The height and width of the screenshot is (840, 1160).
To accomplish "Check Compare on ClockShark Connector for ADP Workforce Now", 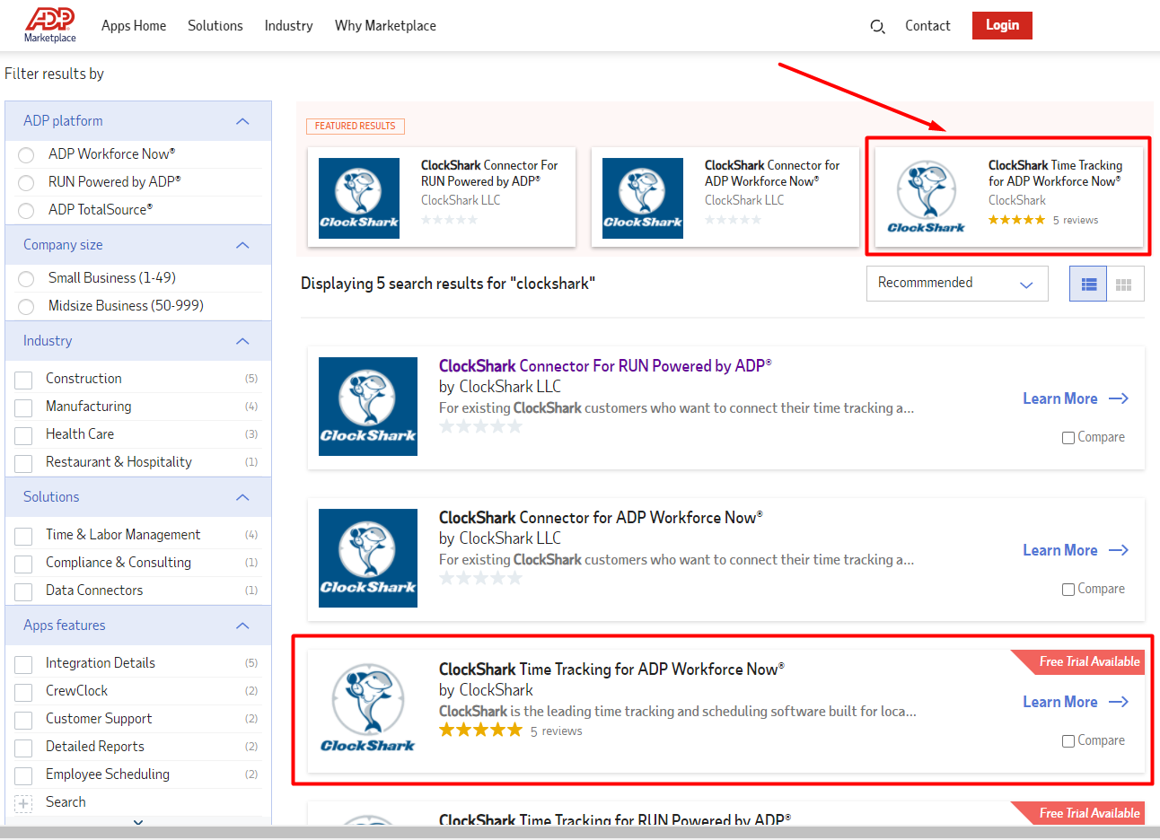I will coord(1068,589).
